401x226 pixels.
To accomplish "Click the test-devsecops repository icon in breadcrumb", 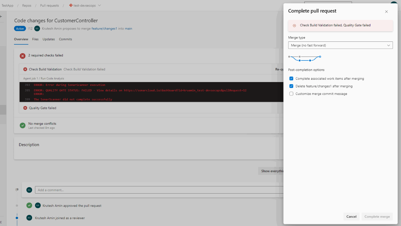I will (71, 6).
